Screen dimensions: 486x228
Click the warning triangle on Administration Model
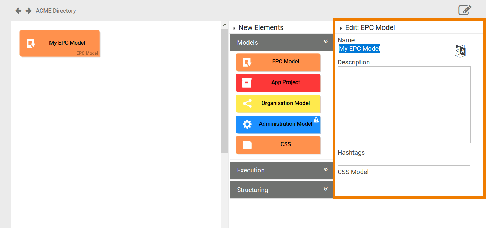click(x=316, y=120)
